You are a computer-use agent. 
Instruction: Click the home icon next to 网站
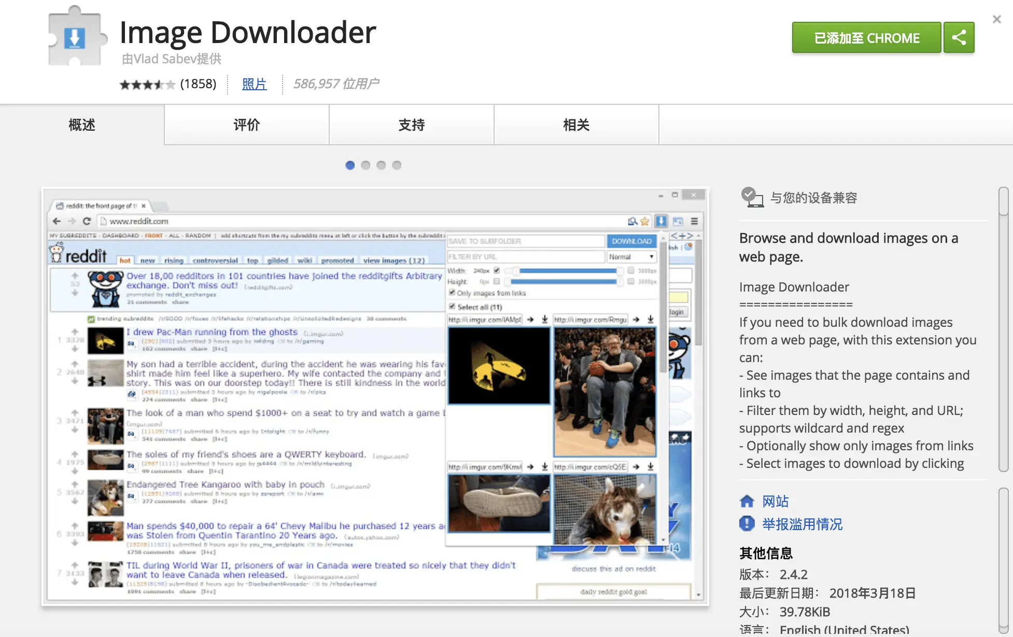[747, 501]
